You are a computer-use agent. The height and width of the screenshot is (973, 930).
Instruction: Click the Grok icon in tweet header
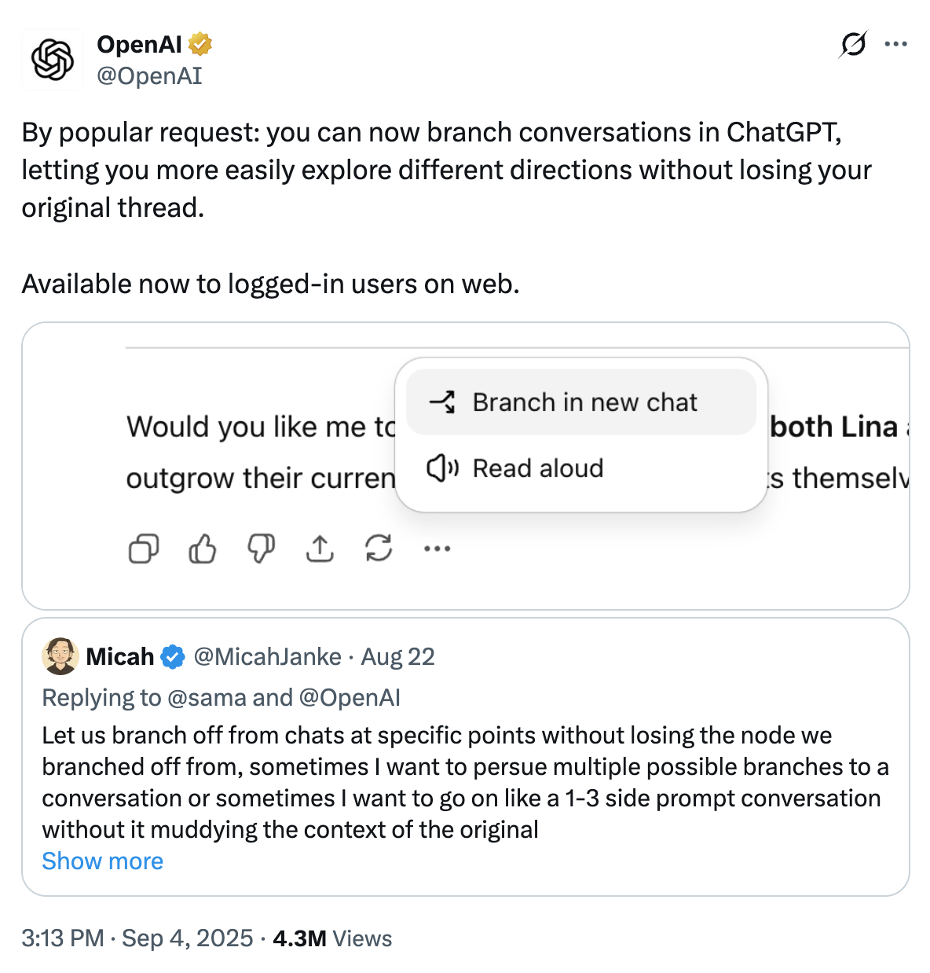pyautogui.click(x=853, y=45)
